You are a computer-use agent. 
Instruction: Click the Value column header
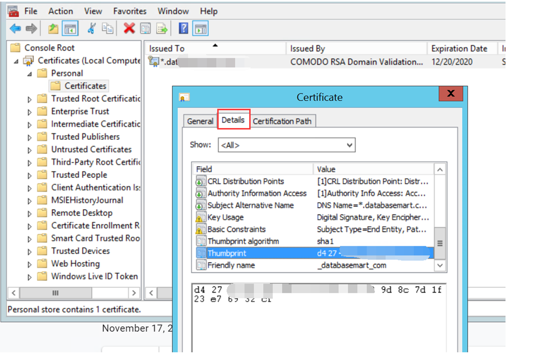click(374, 169)
